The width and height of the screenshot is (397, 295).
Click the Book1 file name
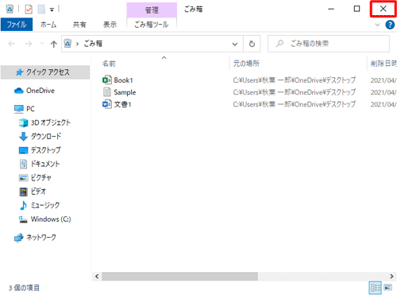[x=123, y=80]
